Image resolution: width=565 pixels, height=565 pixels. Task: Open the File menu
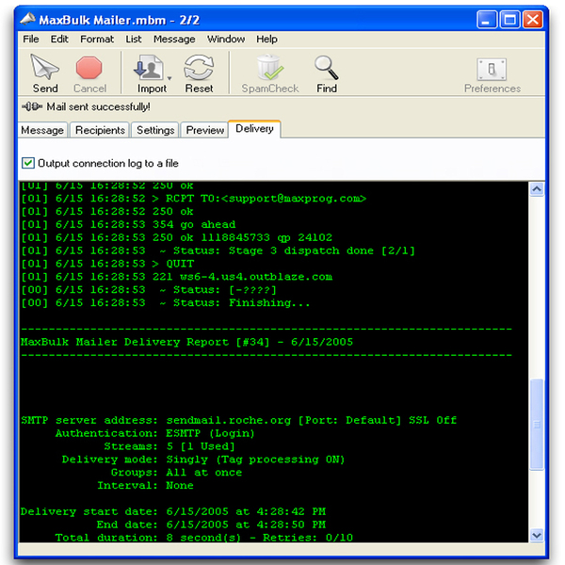pos(31,39)
